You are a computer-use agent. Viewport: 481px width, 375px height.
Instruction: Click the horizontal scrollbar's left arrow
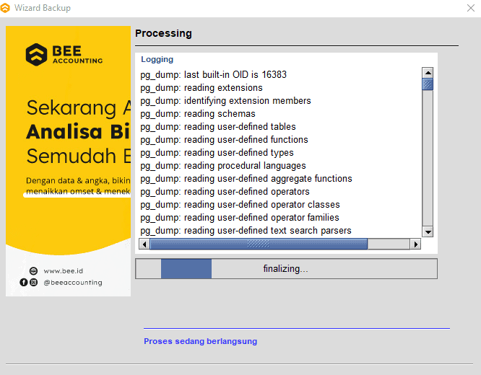pos(144,244)
